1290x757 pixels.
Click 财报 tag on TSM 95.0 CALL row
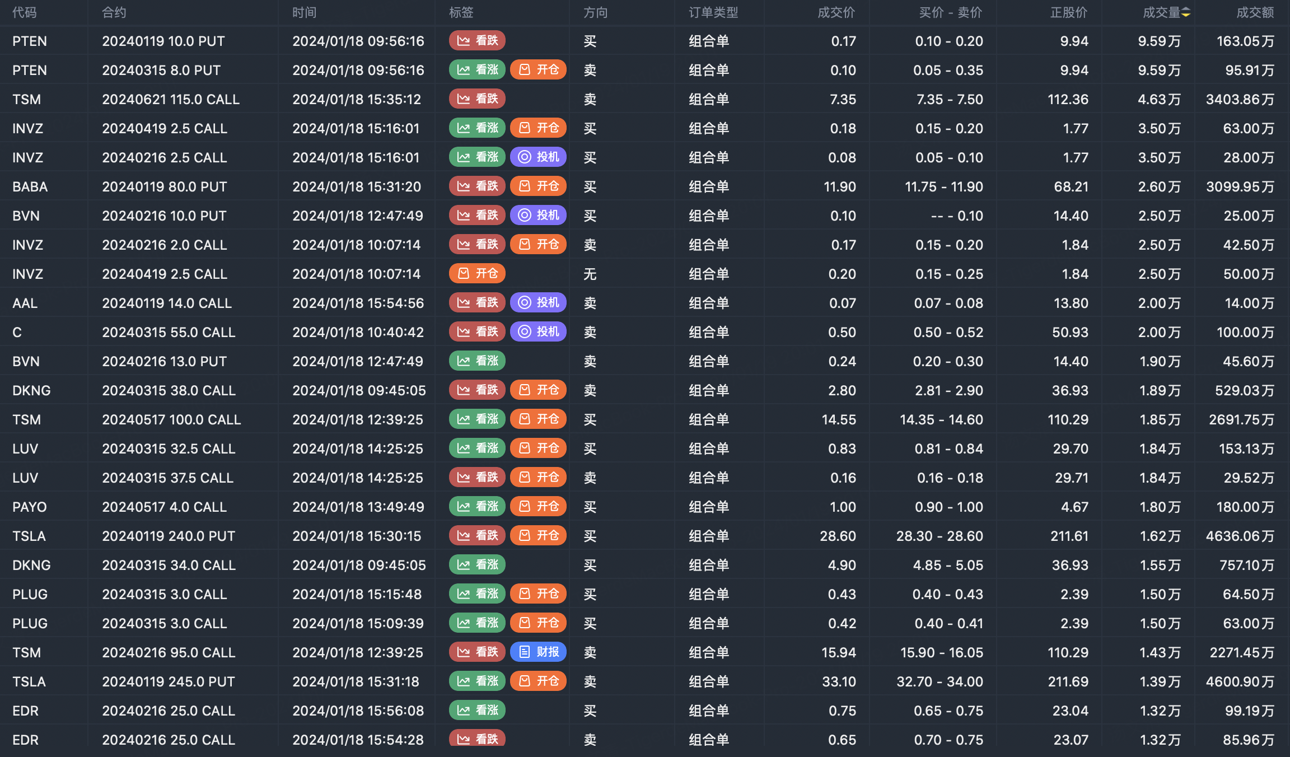538,652
